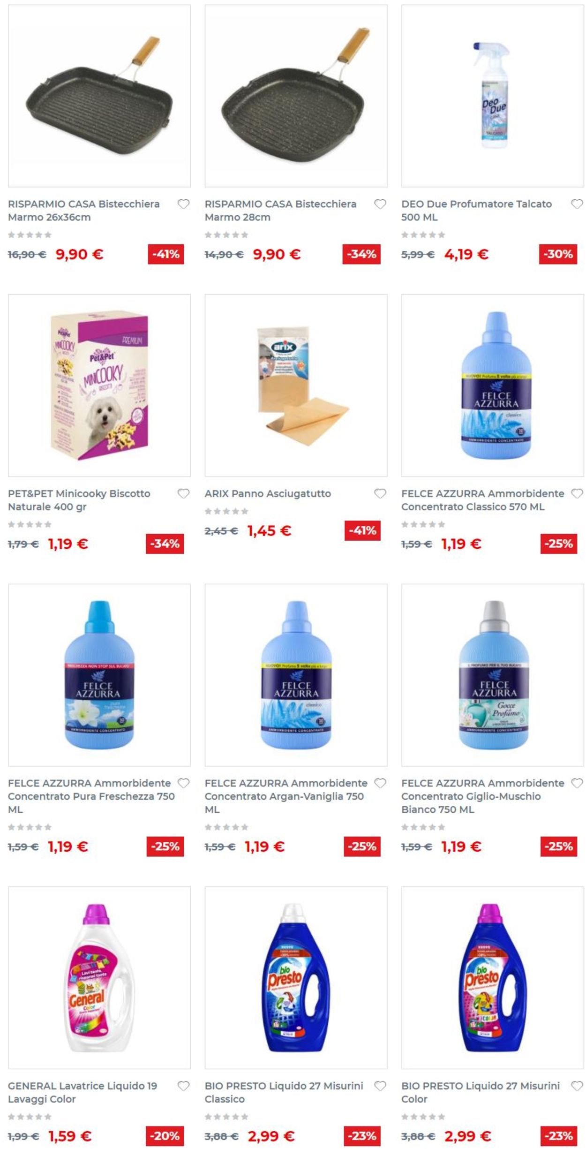Click heart icon for Bistecchiera Marmo 28cm
The image size is (586, 1149).
point(380,204)
